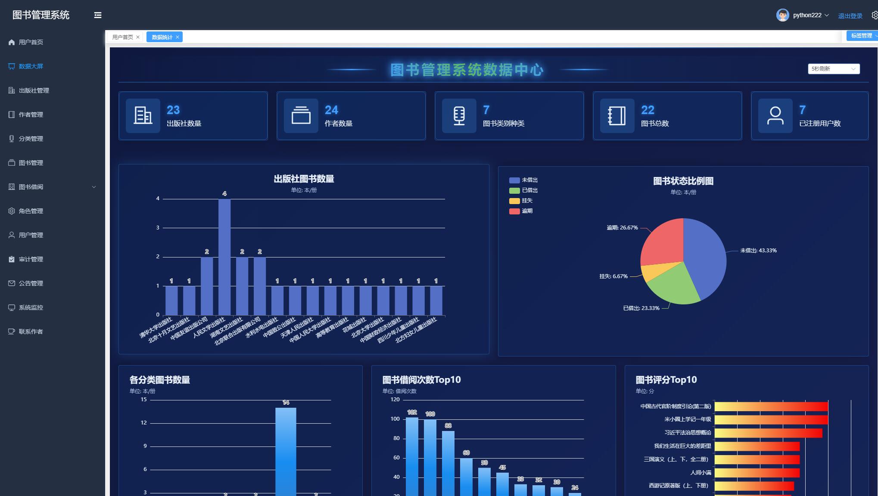Click the publisher count building icon
This screenshot has width=878, height=496.
coord(143,115)
